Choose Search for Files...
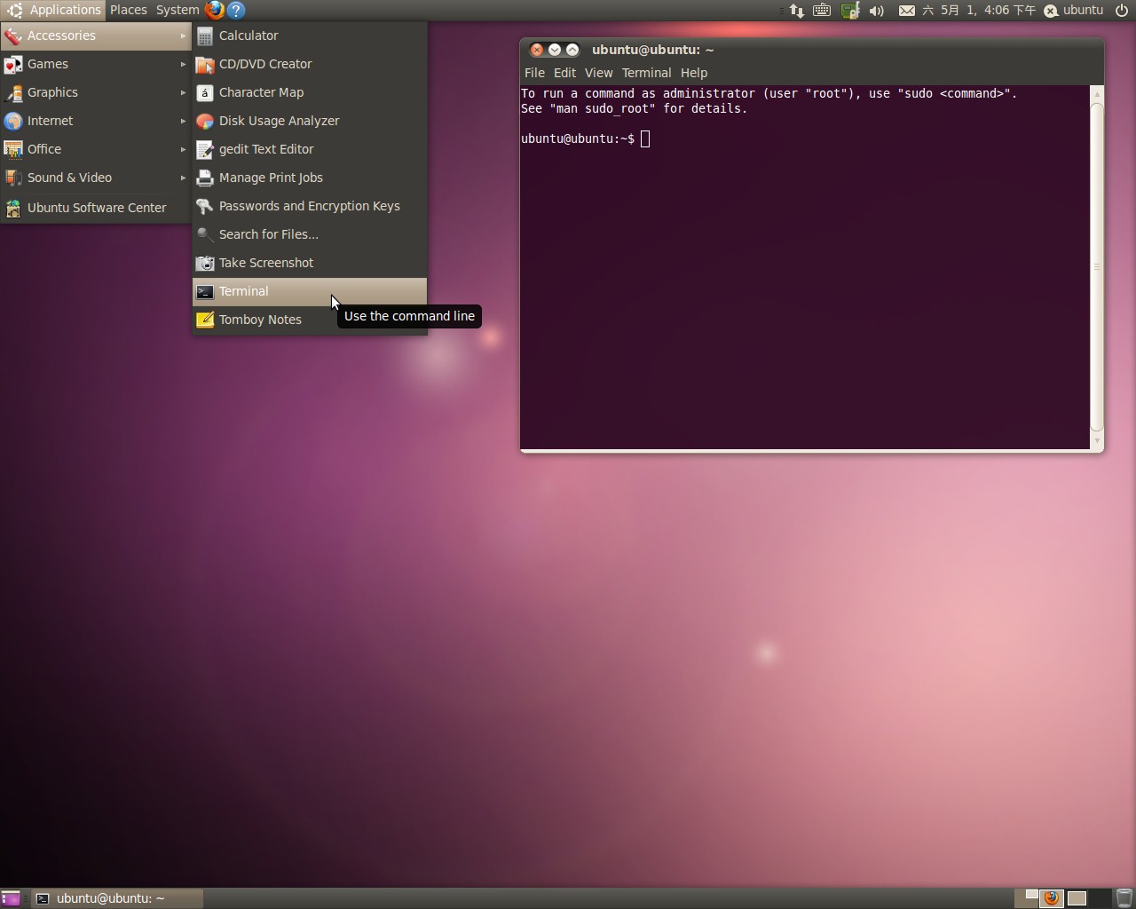The width and height of the screenshot is (1136, 909). (x=309, y=234)
